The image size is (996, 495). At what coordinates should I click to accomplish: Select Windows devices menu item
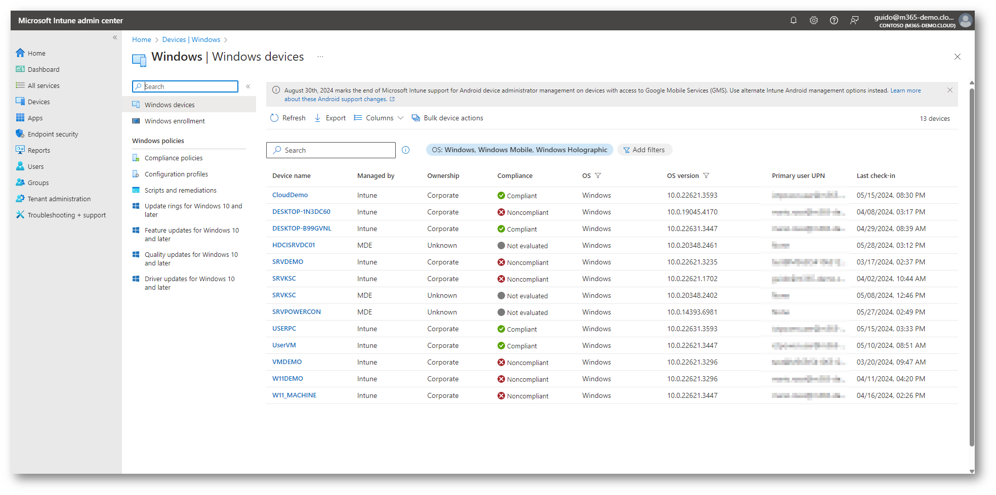click(x=189, y=105)
